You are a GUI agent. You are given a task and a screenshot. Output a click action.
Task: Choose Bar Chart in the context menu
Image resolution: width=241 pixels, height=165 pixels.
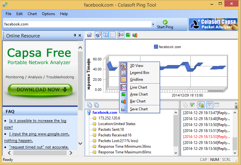(x=140, y=101)
